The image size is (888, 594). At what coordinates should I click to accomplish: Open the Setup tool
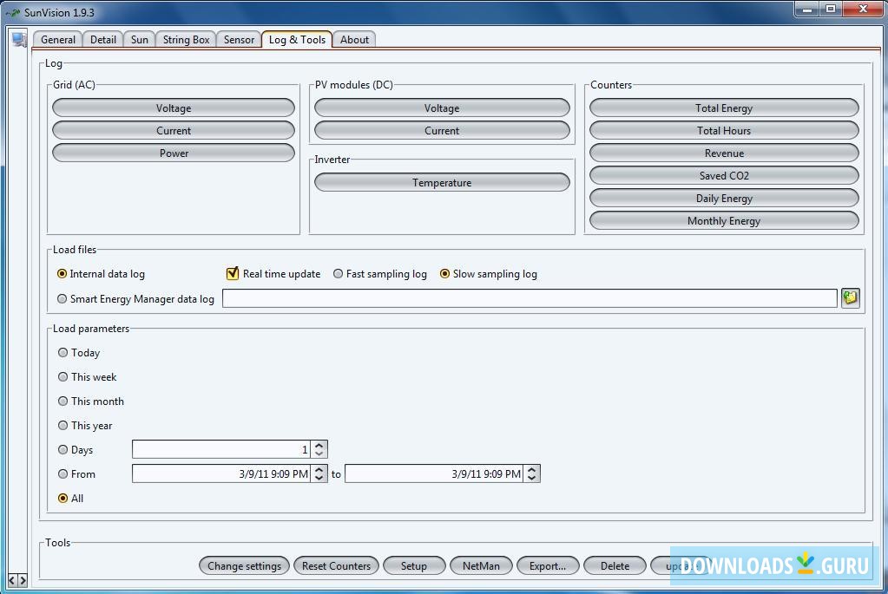point(413,565)
